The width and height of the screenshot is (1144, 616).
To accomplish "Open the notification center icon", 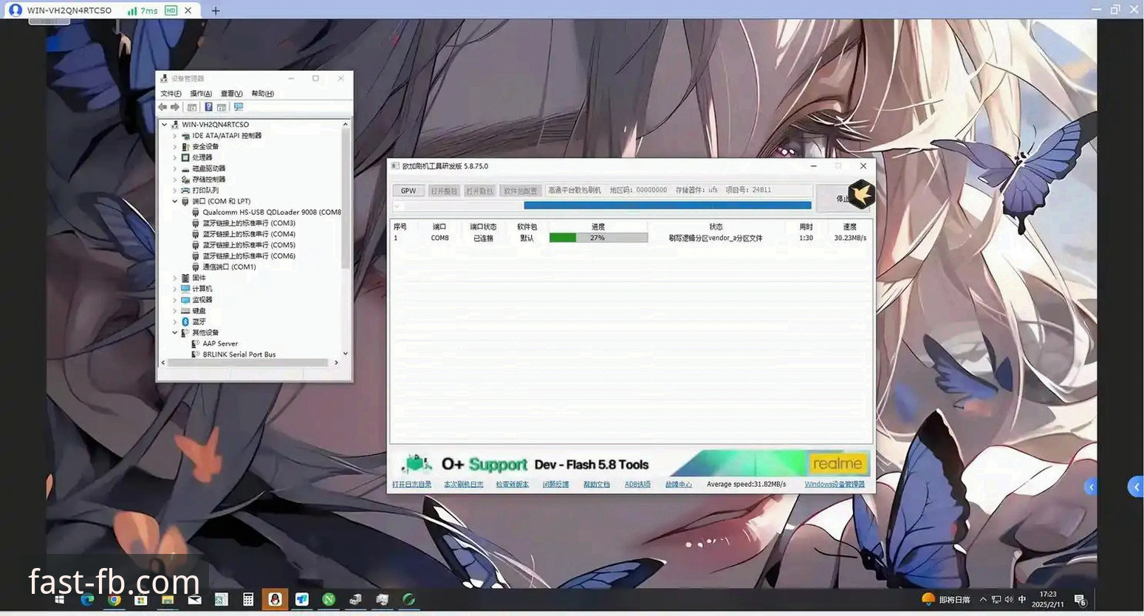I will pos(1080,600).
